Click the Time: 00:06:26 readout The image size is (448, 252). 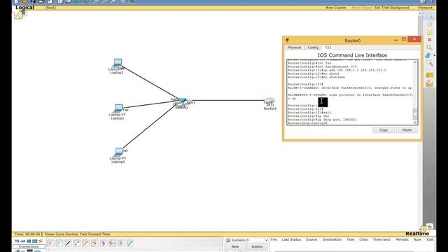[27, 234]
